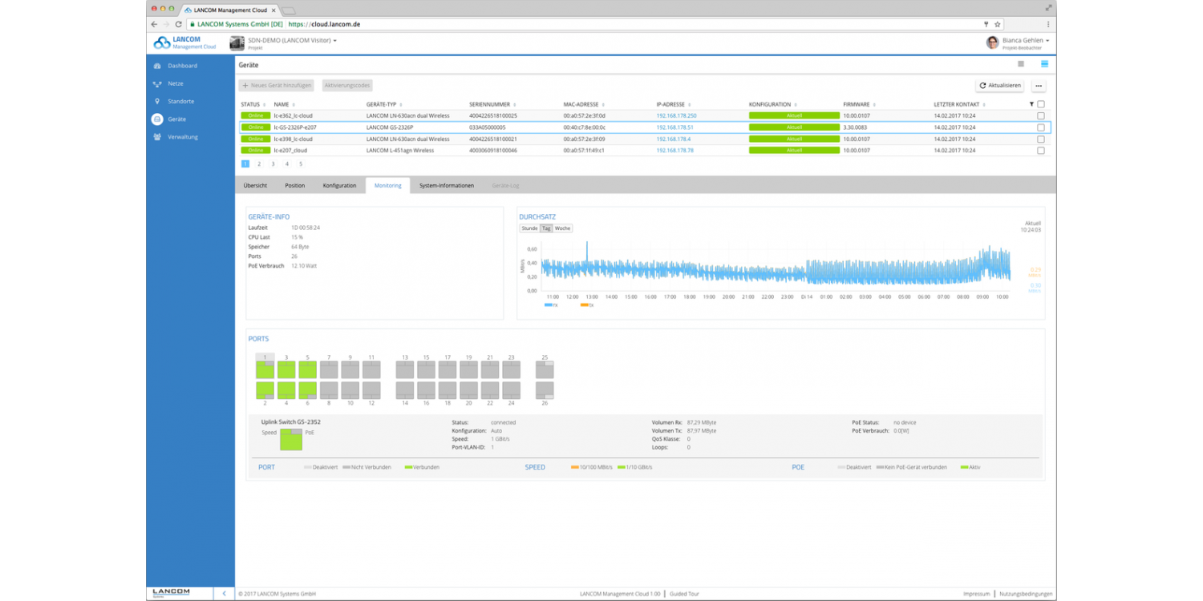Open IP address link 192.168.178.250
Screen dimensions: 1203x601
pos(676,116)
